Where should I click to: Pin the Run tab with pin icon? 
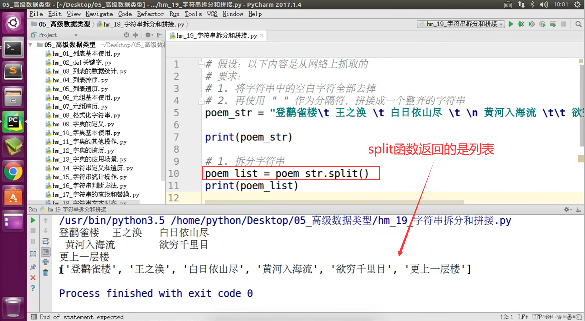33,267
